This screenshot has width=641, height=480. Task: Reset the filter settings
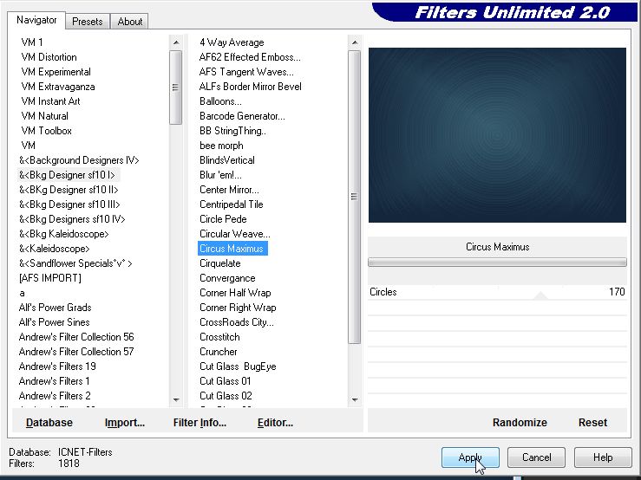592,423
